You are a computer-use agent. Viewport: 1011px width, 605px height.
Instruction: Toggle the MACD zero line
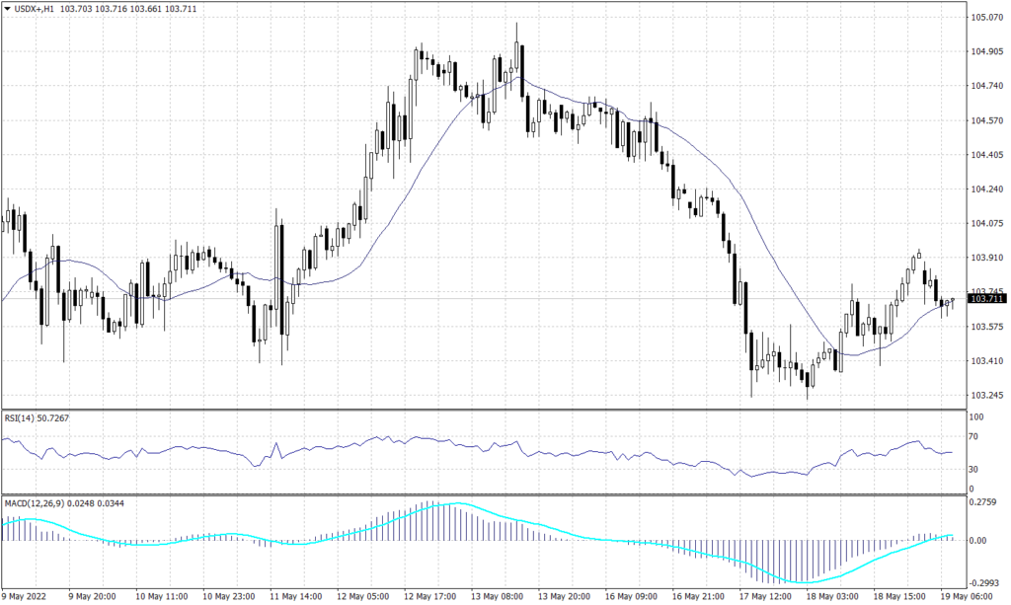click(x=494, y=539)
